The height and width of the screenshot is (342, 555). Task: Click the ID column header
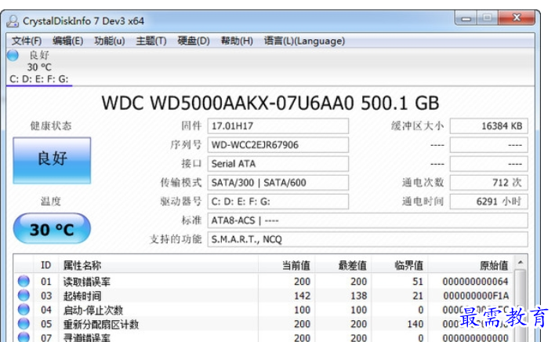(x=46, y=265)
